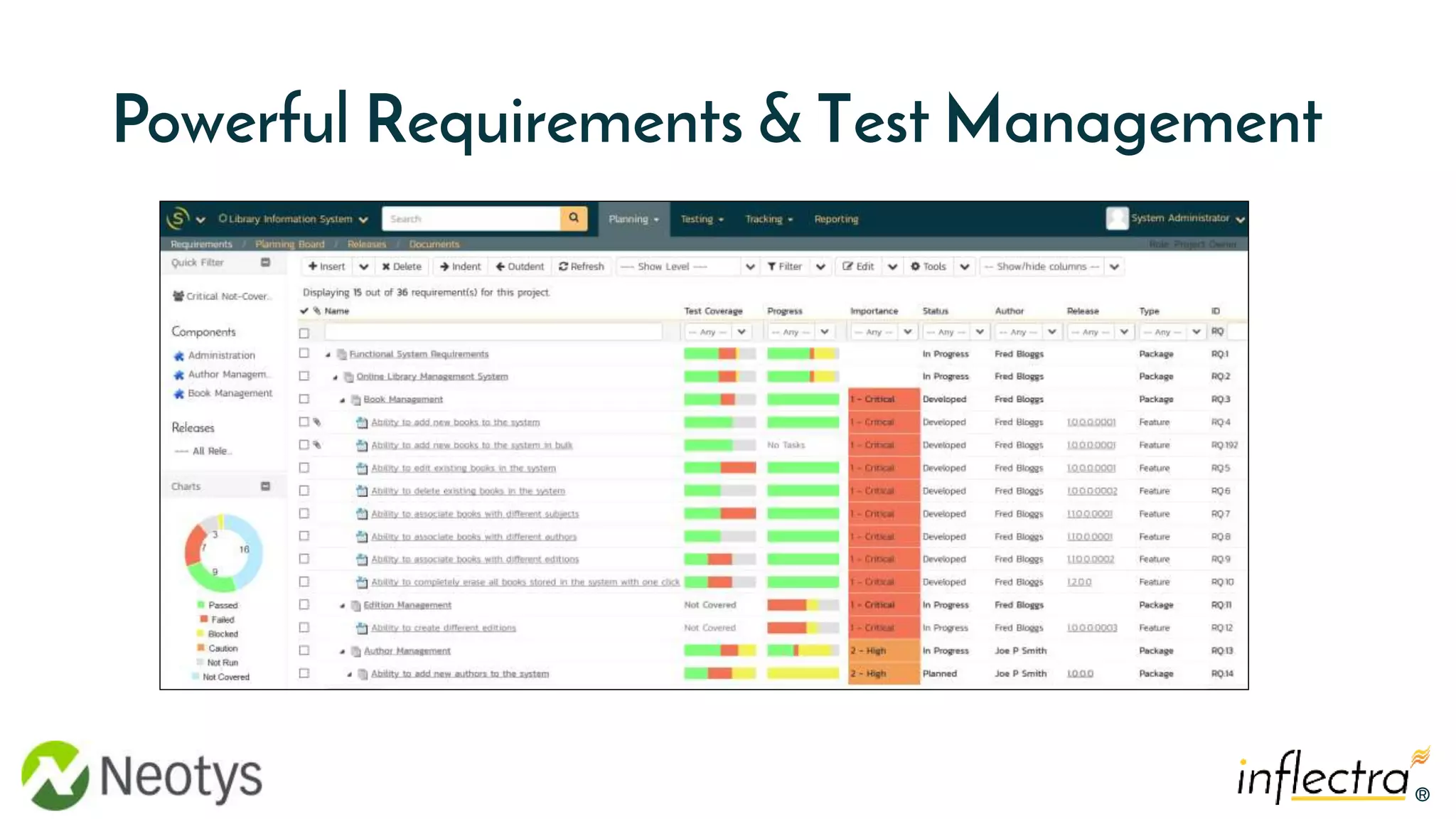Click Test Coverage bar for Book Management row
This screenshot has height=819, width=1456.
[x=720, y=400]
